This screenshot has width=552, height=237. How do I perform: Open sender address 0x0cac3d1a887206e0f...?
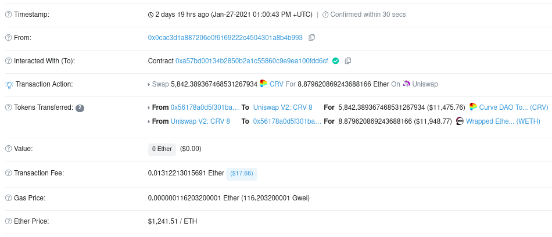[225, 38]
